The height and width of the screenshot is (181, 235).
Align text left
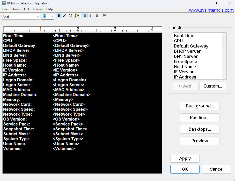point(85,16)
